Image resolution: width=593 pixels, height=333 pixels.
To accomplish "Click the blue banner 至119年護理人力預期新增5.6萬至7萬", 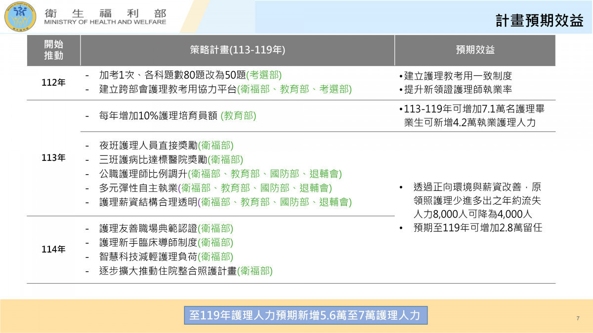I will (x=306, y=315).
